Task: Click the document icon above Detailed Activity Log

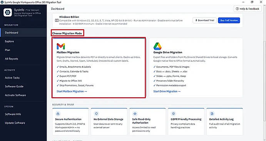Action: (212, 114)
